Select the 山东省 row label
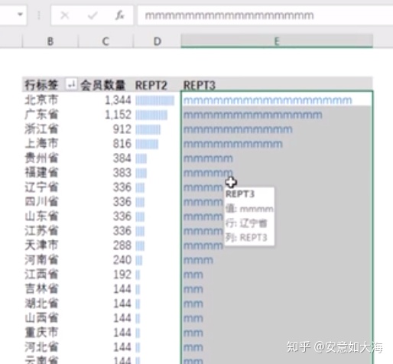 41,216
